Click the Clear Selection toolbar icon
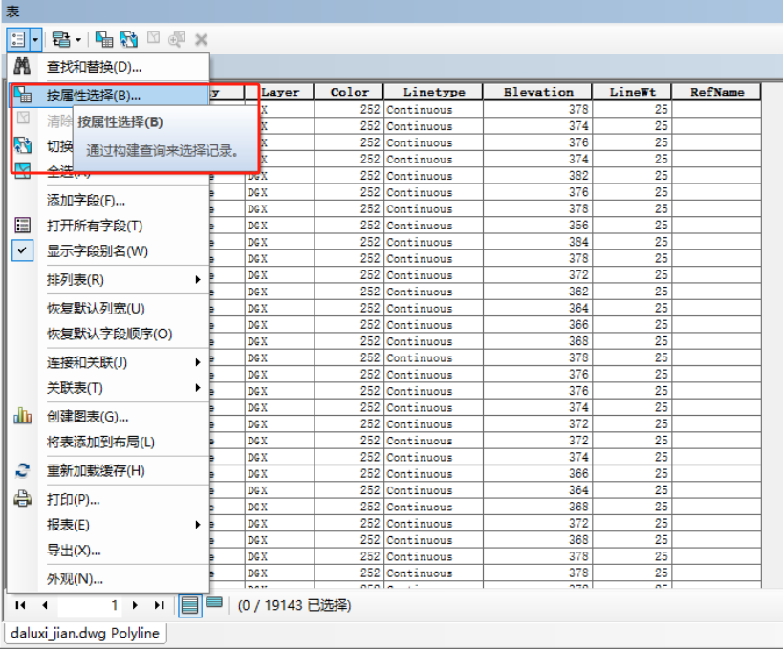Screen dimensions: 783x649 pyautogui.click(x=154, y=38)
